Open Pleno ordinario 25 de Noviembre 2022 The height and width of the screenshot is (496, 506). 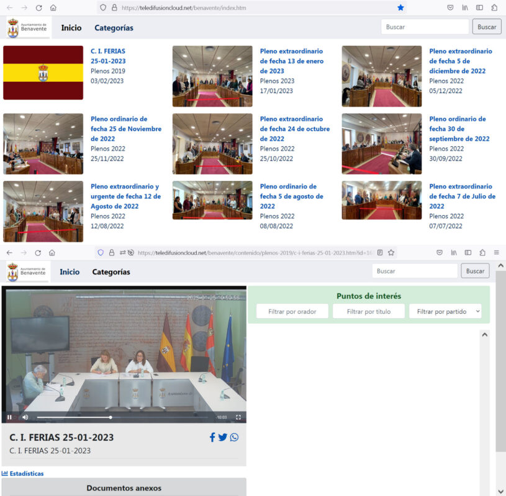tap(126, 128)
